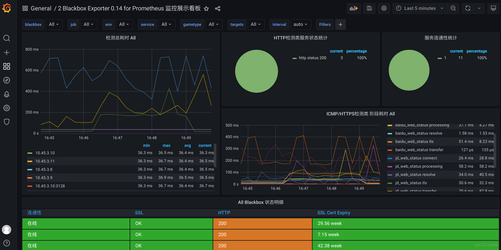Viewport: 501px width, 250px height.
Task: Sort table by SSL column header
Action: click(139, 213)
